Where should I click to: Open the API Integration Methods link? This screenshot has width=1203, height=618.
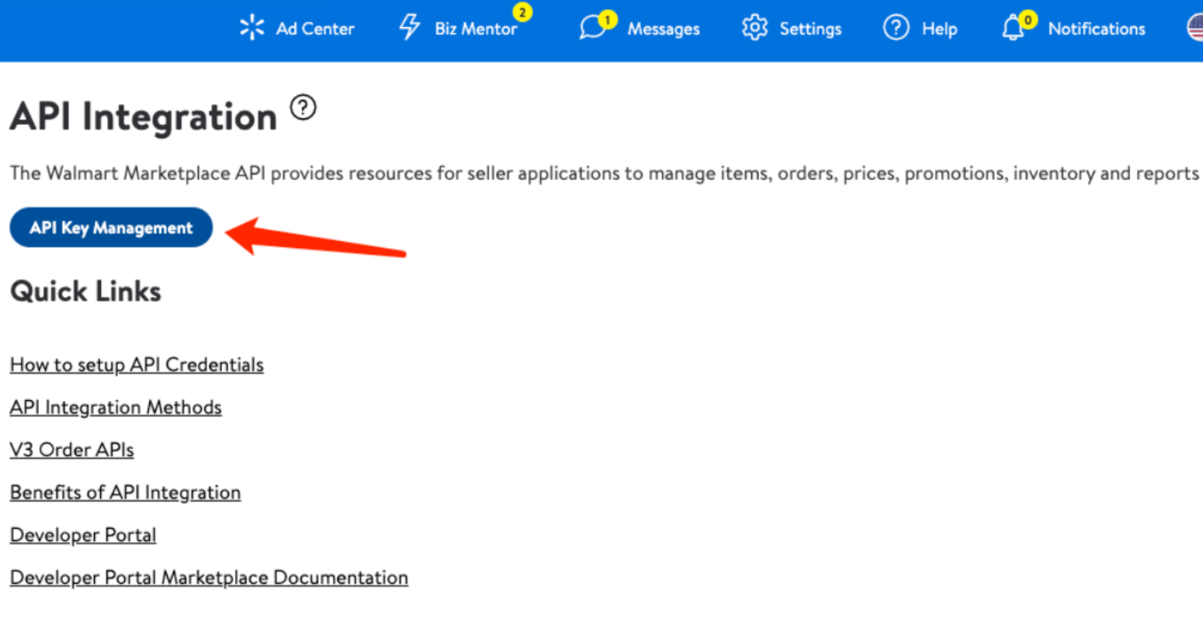point(116,407)
